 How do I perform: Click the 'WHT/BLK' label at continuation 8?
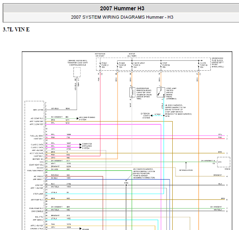point(218,210)
